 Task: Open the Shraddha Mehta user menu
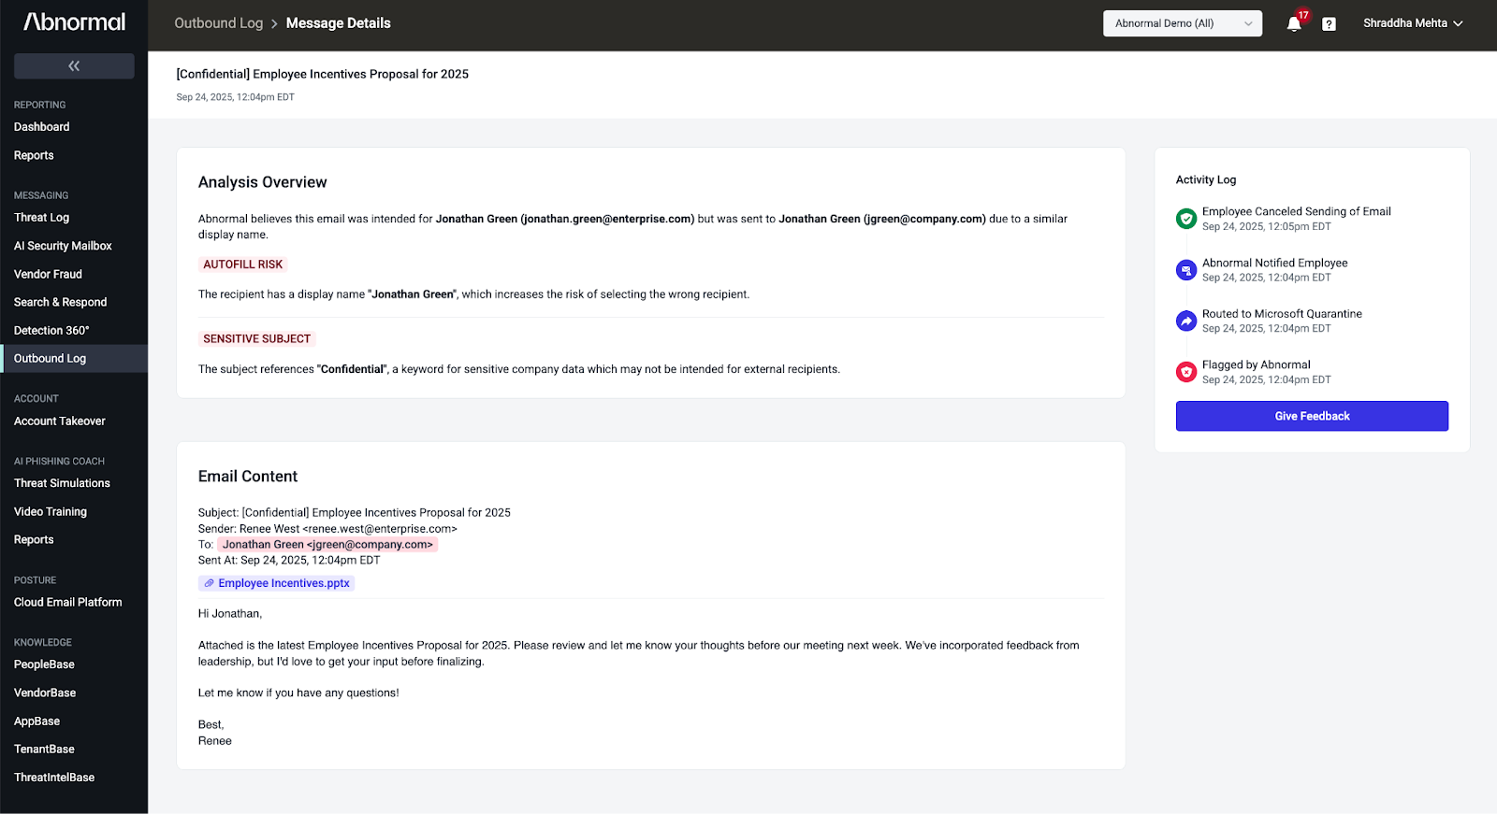[1413, 23]
